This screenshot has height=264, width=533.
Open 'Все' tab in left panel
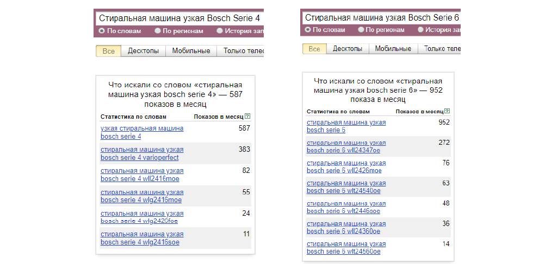[x=109, y=51]
